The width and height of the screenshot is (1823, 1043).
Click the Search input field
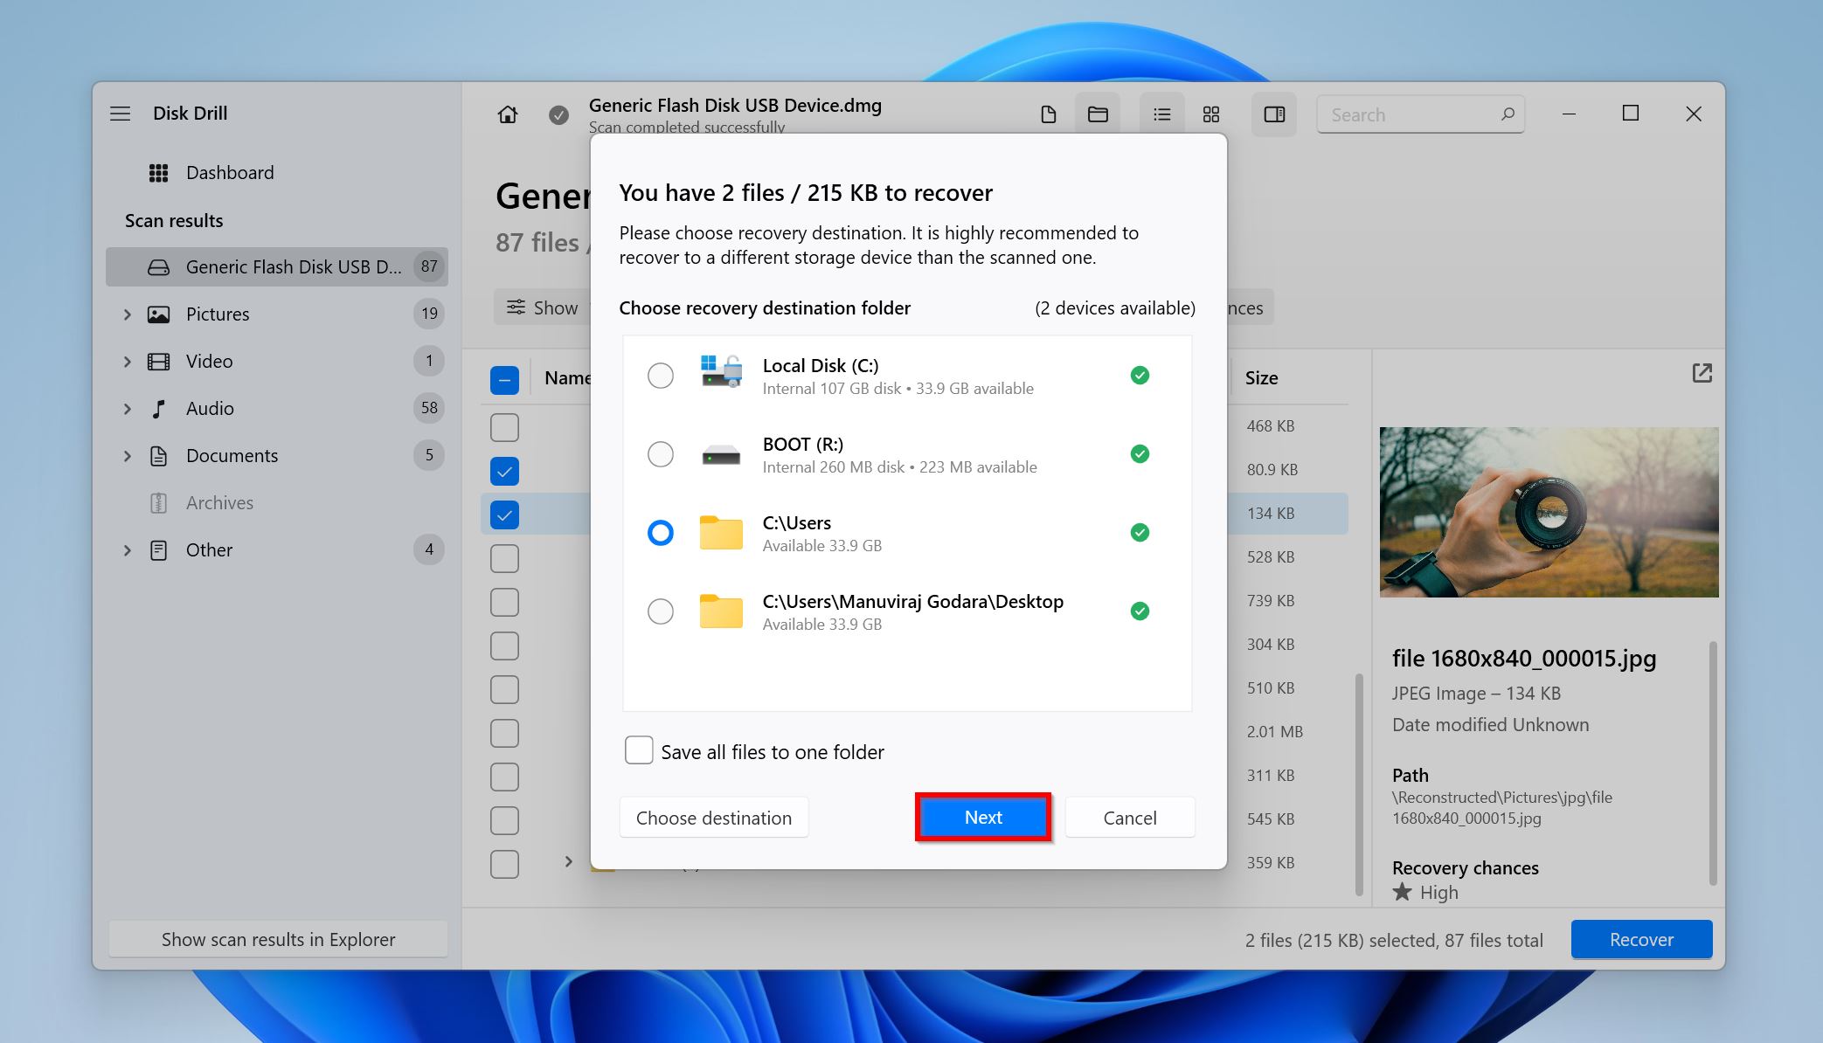[x=1421, y=113]
